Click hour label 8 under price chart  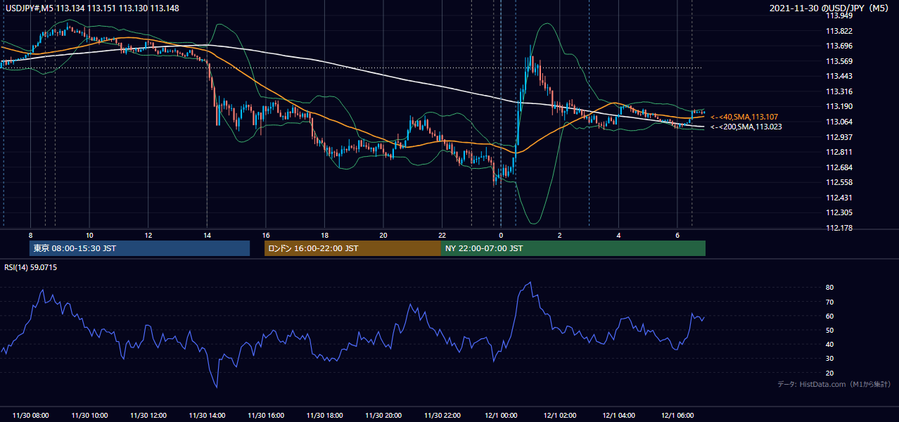click(x=31, y=235)
